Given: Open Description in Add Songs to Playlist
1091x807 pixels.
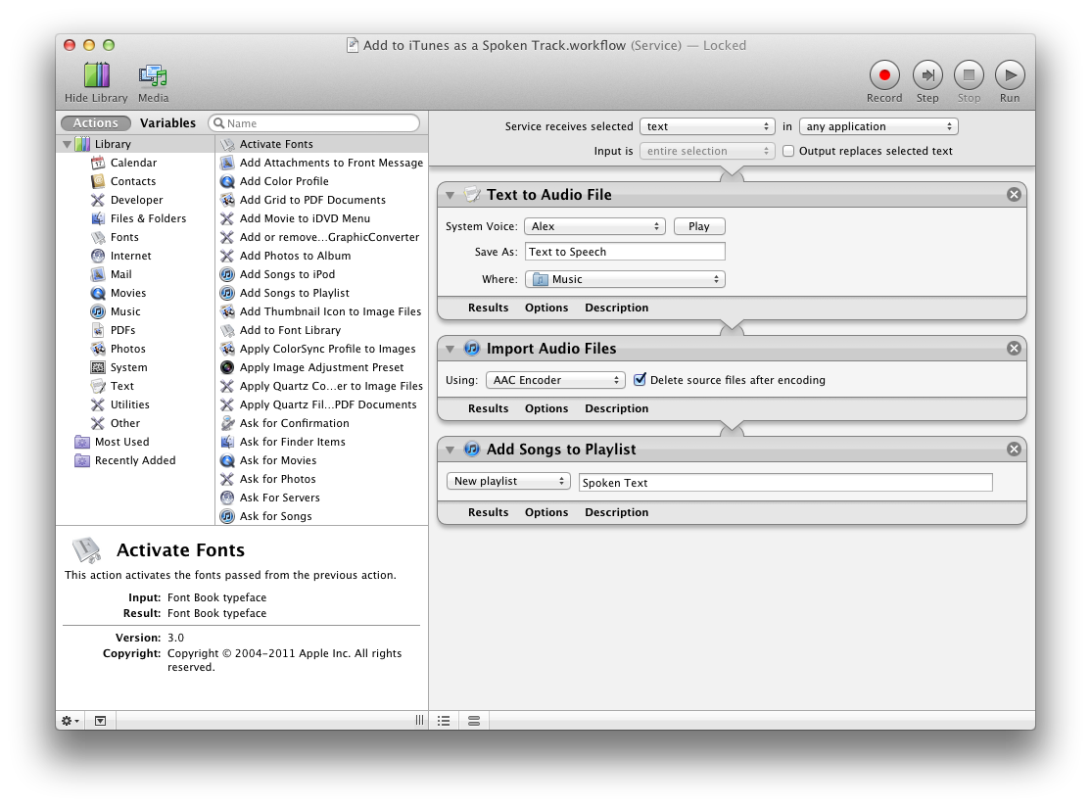Looking at the screenshot, I should point(616,512).
